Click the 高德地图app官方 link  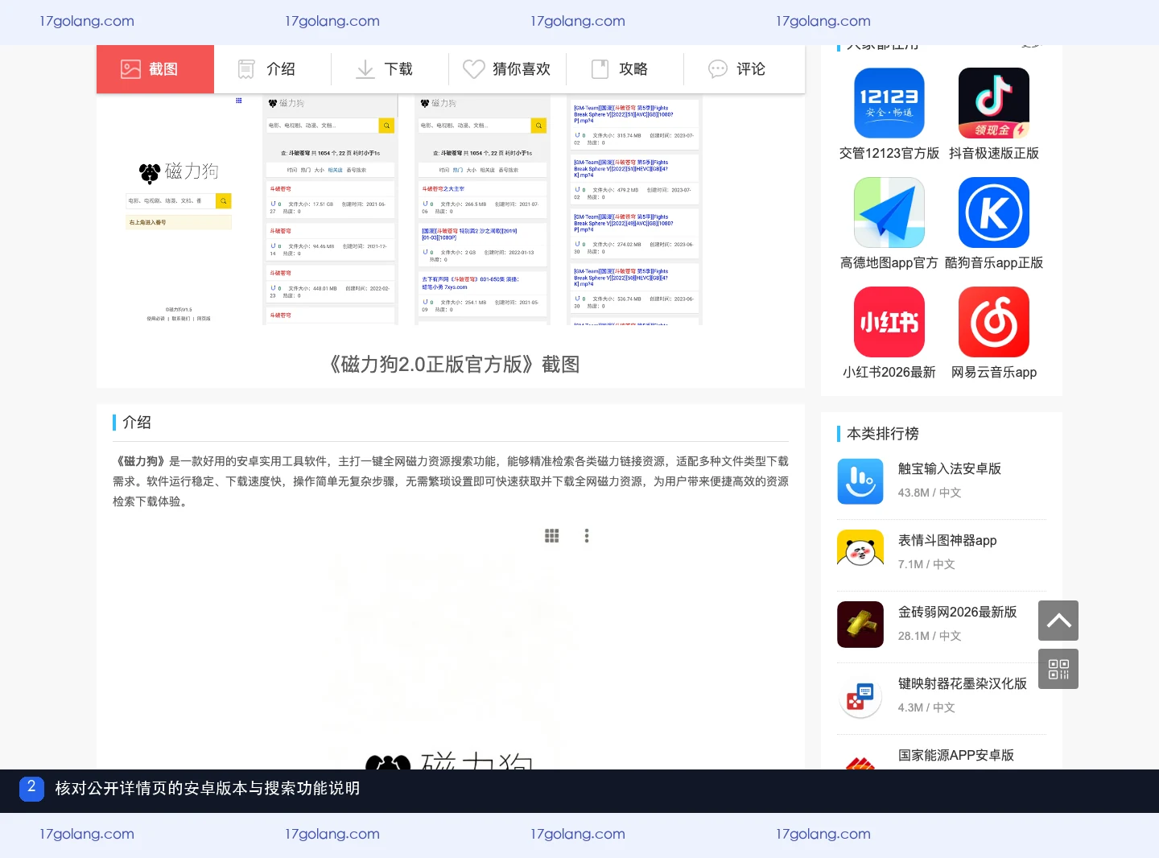pos(889,262)
